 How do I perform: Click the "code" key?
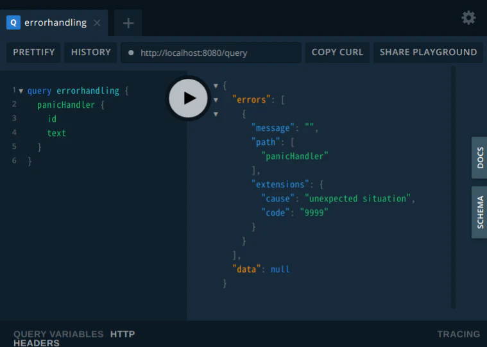pyautogui.click(x=275, y=212)
